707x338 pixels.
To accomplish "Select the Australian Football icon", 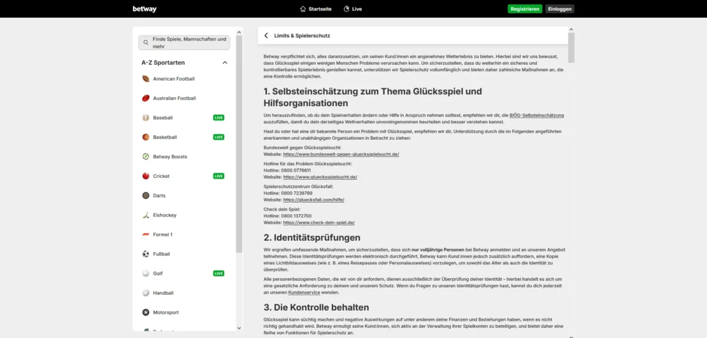I will pos(146,98).
